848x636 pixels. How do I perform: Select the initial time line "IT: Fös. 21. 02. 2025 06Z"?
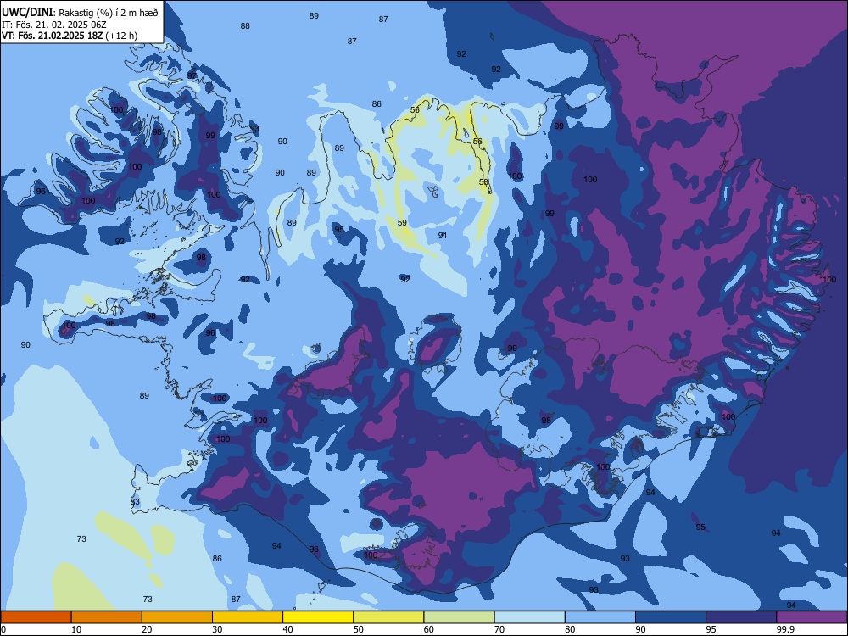53,25
